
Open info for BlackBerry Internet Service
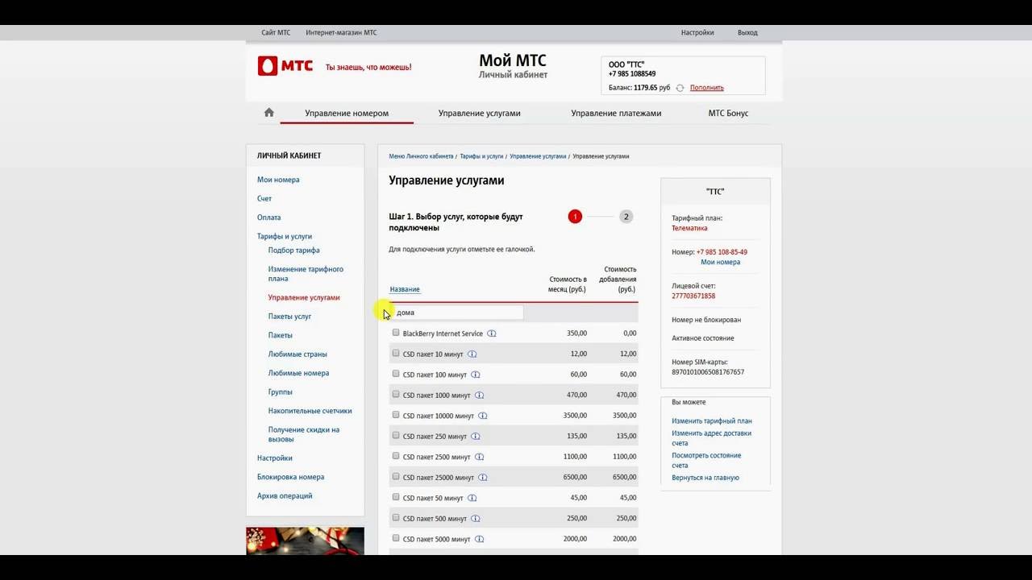(x=492, y=333)
